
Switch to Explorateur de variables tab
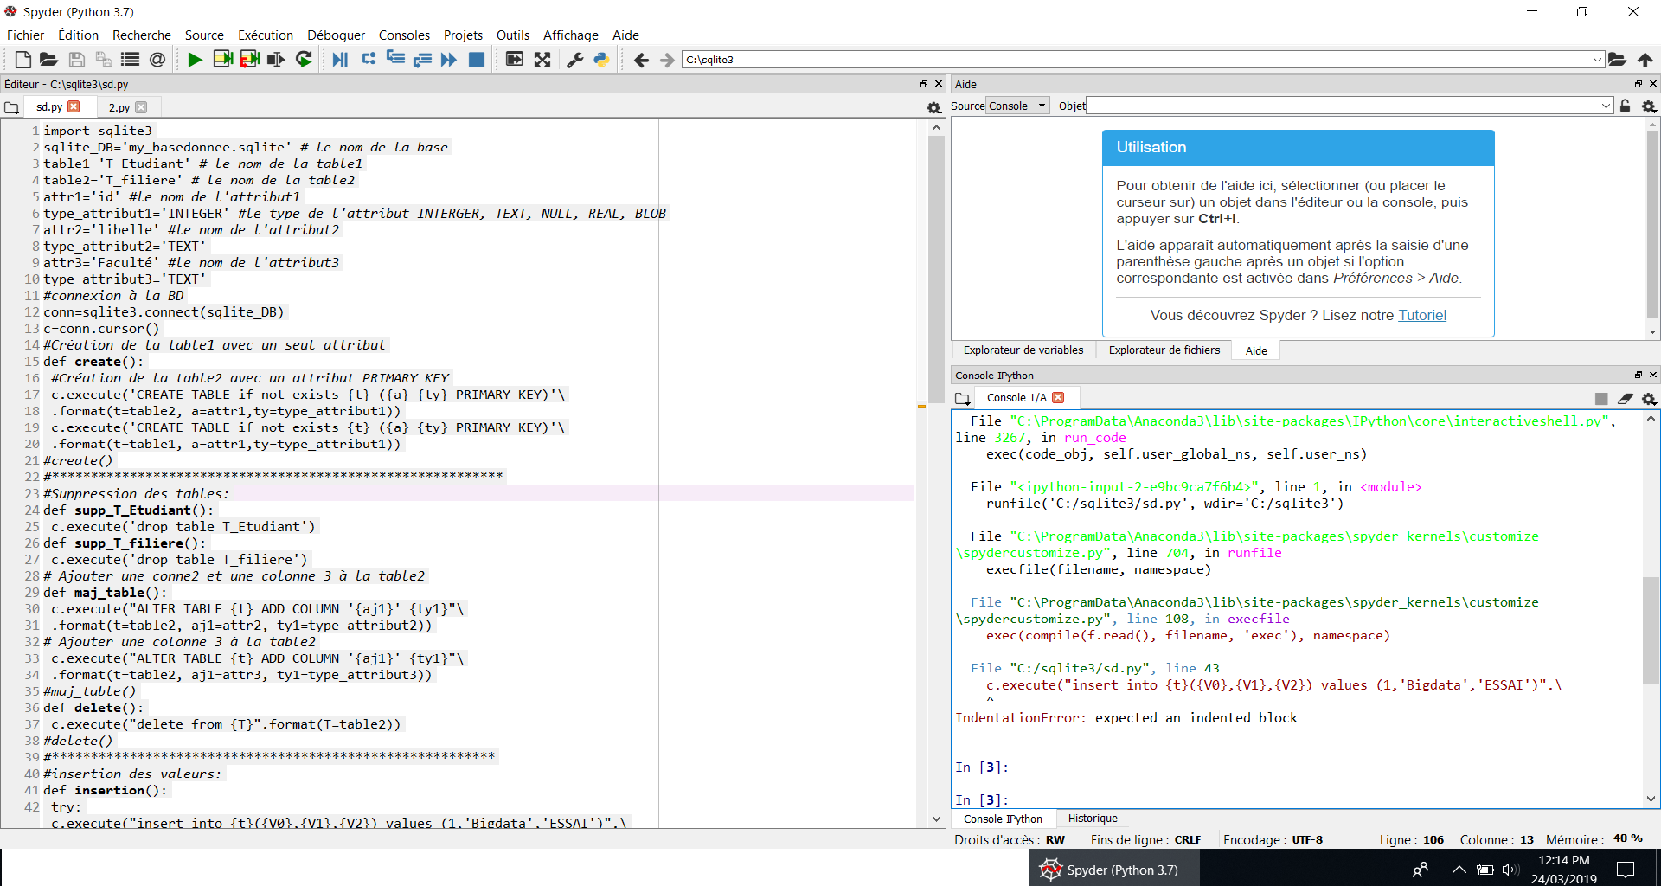[1023, 350]
